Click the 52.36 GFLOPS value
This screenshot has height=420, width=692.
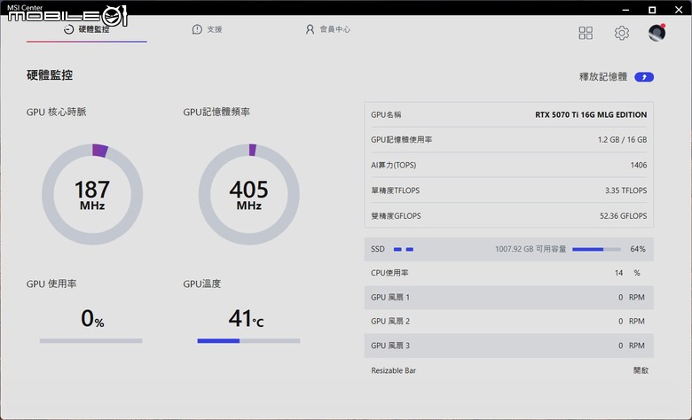[623, 216]
